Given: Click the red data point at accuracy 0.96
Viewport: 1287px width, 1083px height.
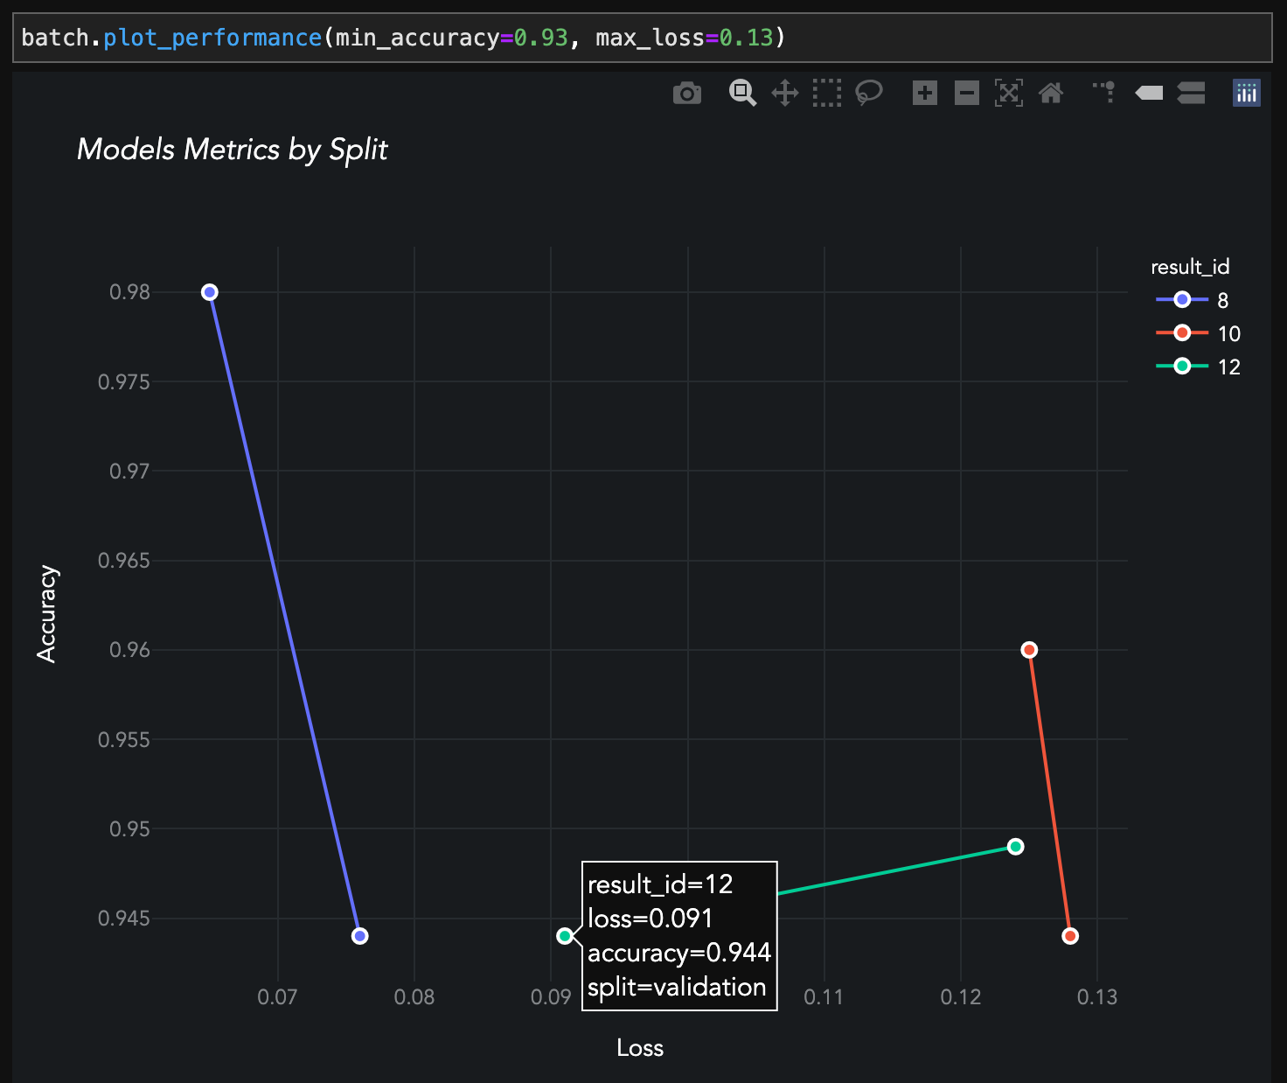Looking at the screenshot, I should [x=1029, y=650].
